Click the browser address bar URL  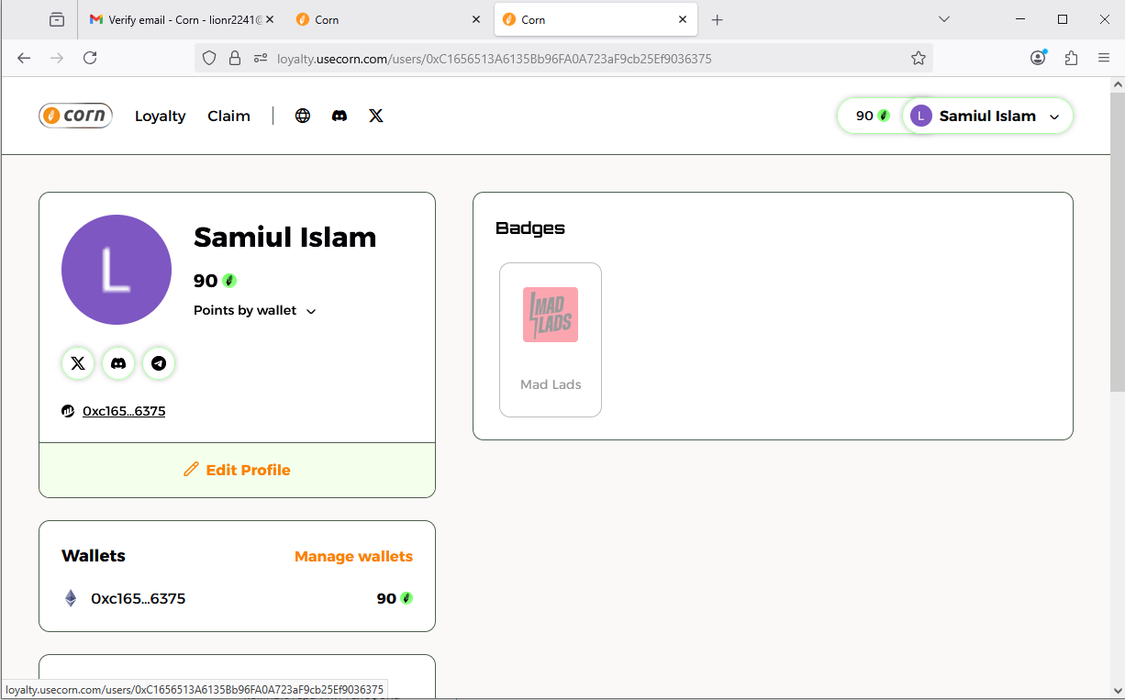click(x=494, y=59)
